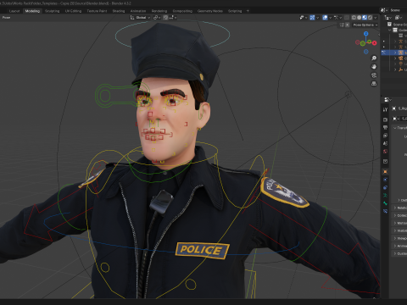Open the World properties tab icon

click(x=385, y=152)
